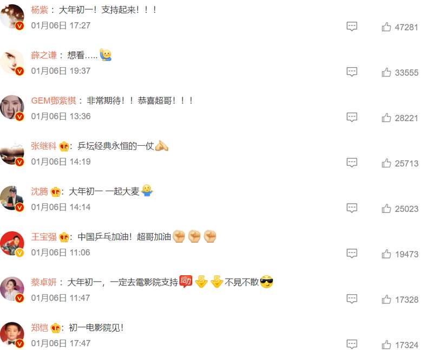
Task: Open reply bubble on 薛之谦's comment
Action: pyautogui.click(x=352, y=72)
